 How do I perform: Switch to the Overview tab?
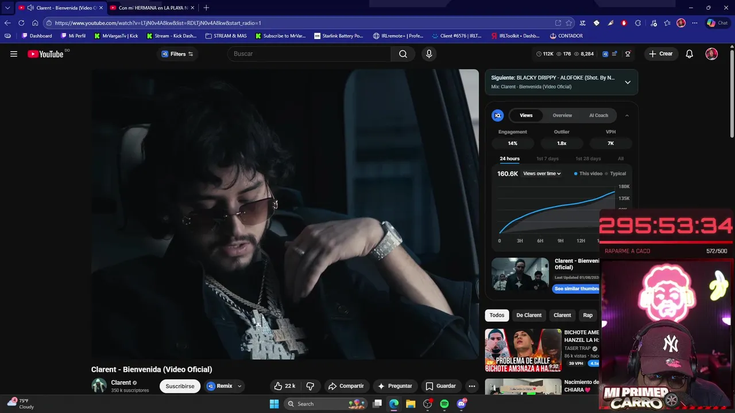[x=562, y=115]
